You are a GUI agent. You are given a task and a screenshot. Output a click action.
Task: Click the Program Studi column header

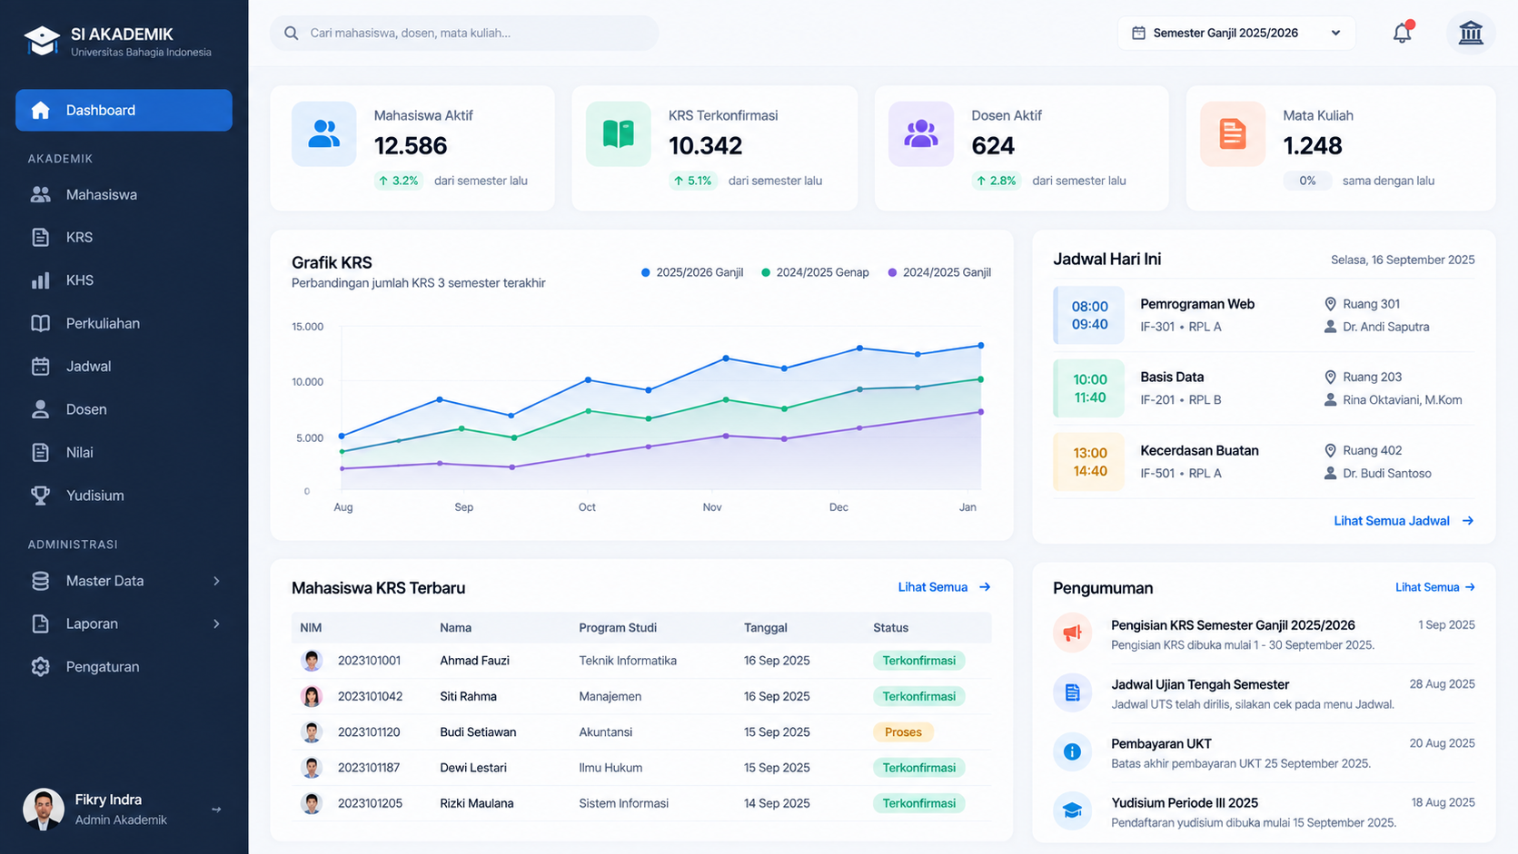[618, 627]
